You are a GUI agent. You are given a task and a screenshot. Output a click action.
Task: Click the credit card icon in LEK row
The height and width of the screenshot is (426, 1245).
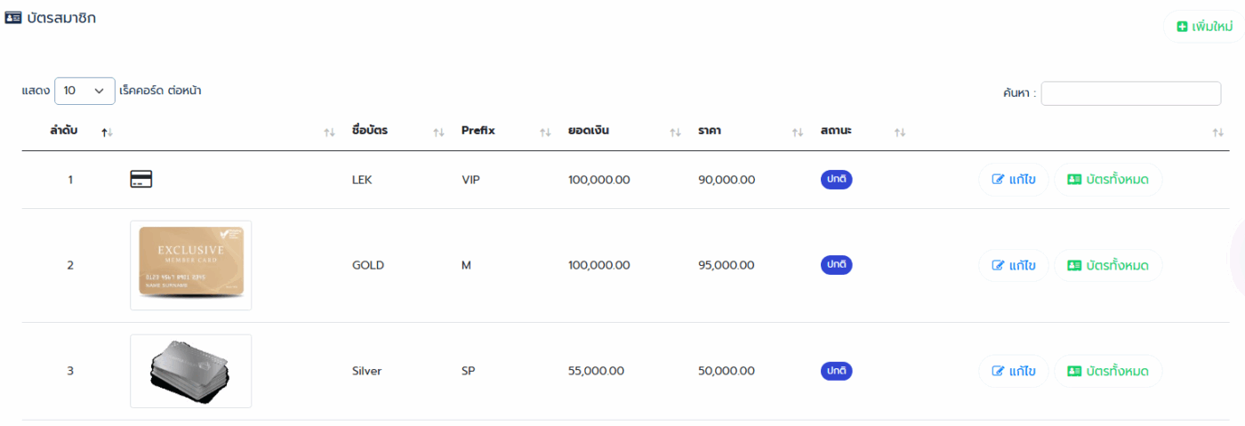coord(141,180)
